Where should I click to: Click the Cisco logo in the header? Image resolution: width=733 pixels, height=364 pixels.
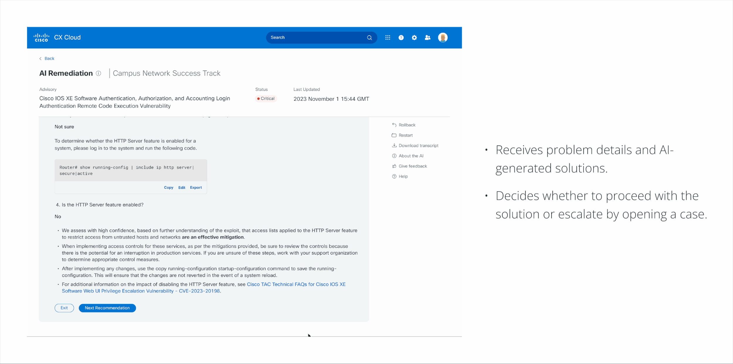pyautogui.click(x=41, y=38)
